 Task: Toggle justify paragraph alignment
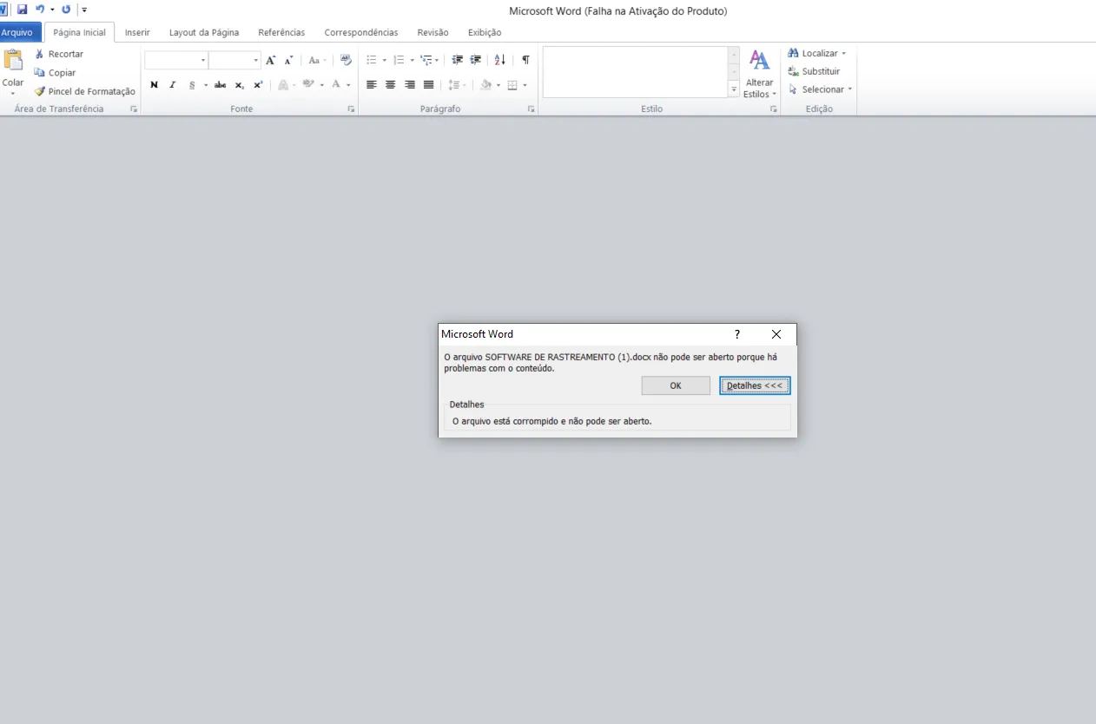(428, 85)
